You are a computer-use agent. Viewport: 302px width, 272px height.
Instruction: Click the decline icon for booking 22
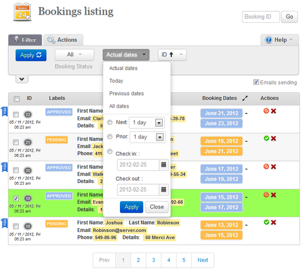click(266, 111)
